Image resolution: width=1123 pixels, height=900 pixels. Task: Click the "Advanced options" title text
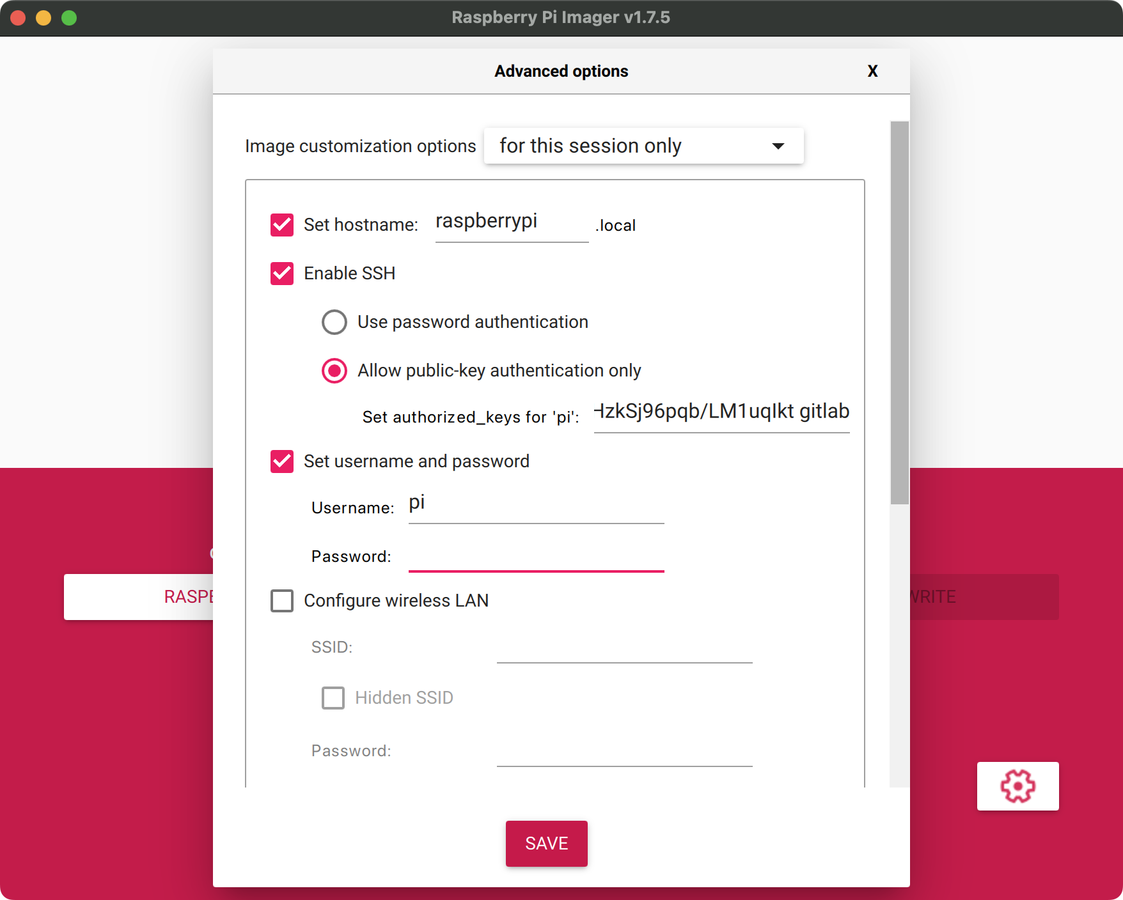(x=561, y=71)
